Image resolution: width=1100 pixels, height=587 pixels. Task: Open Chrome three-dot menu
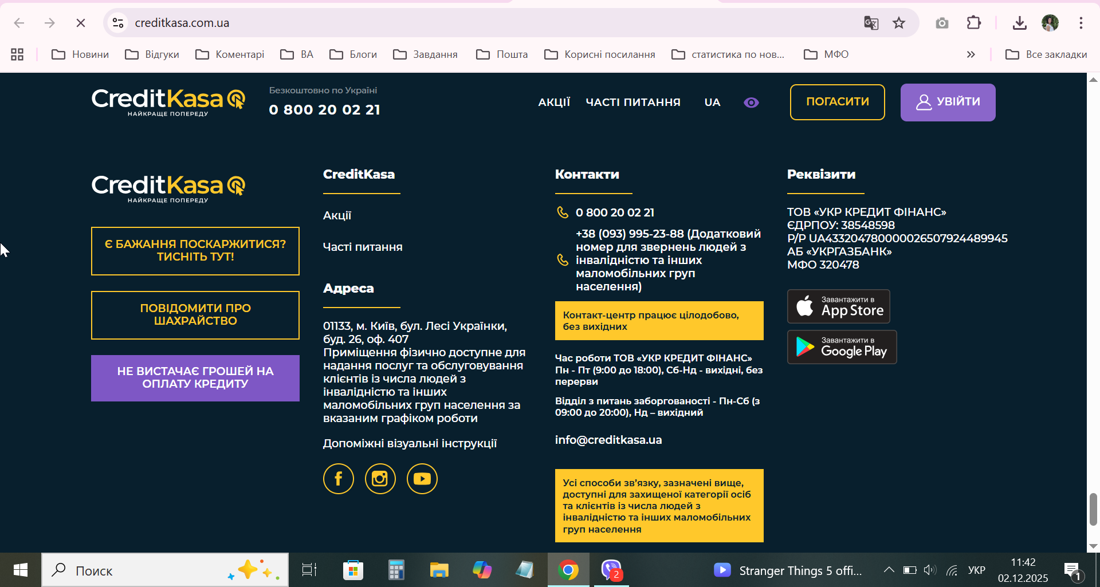(x=1081, y=23)
